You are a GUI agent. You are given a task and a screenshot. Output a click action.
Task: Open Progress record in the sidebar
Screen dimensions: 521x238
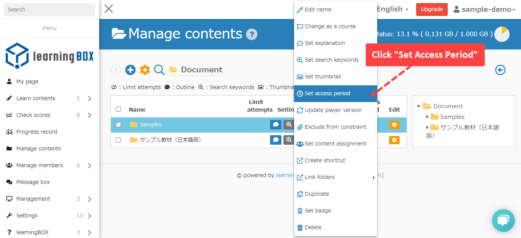click(x=37, y=132)
